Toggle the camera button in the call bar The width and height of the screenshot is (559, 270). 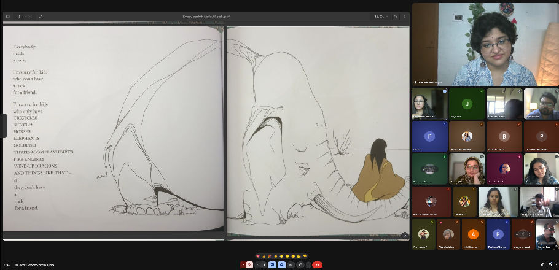264,265
